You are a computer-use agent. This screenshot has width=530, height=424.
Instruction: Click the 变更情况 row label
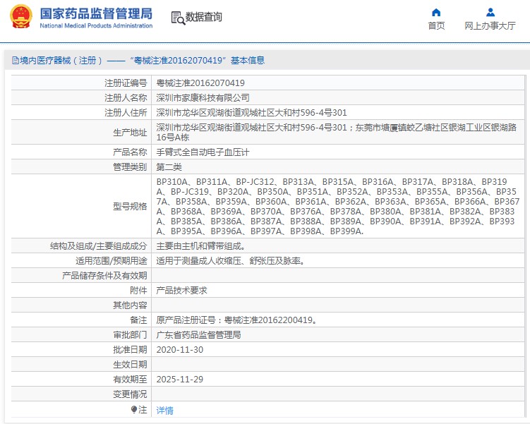pyautogui.click(x=130, y=394)
